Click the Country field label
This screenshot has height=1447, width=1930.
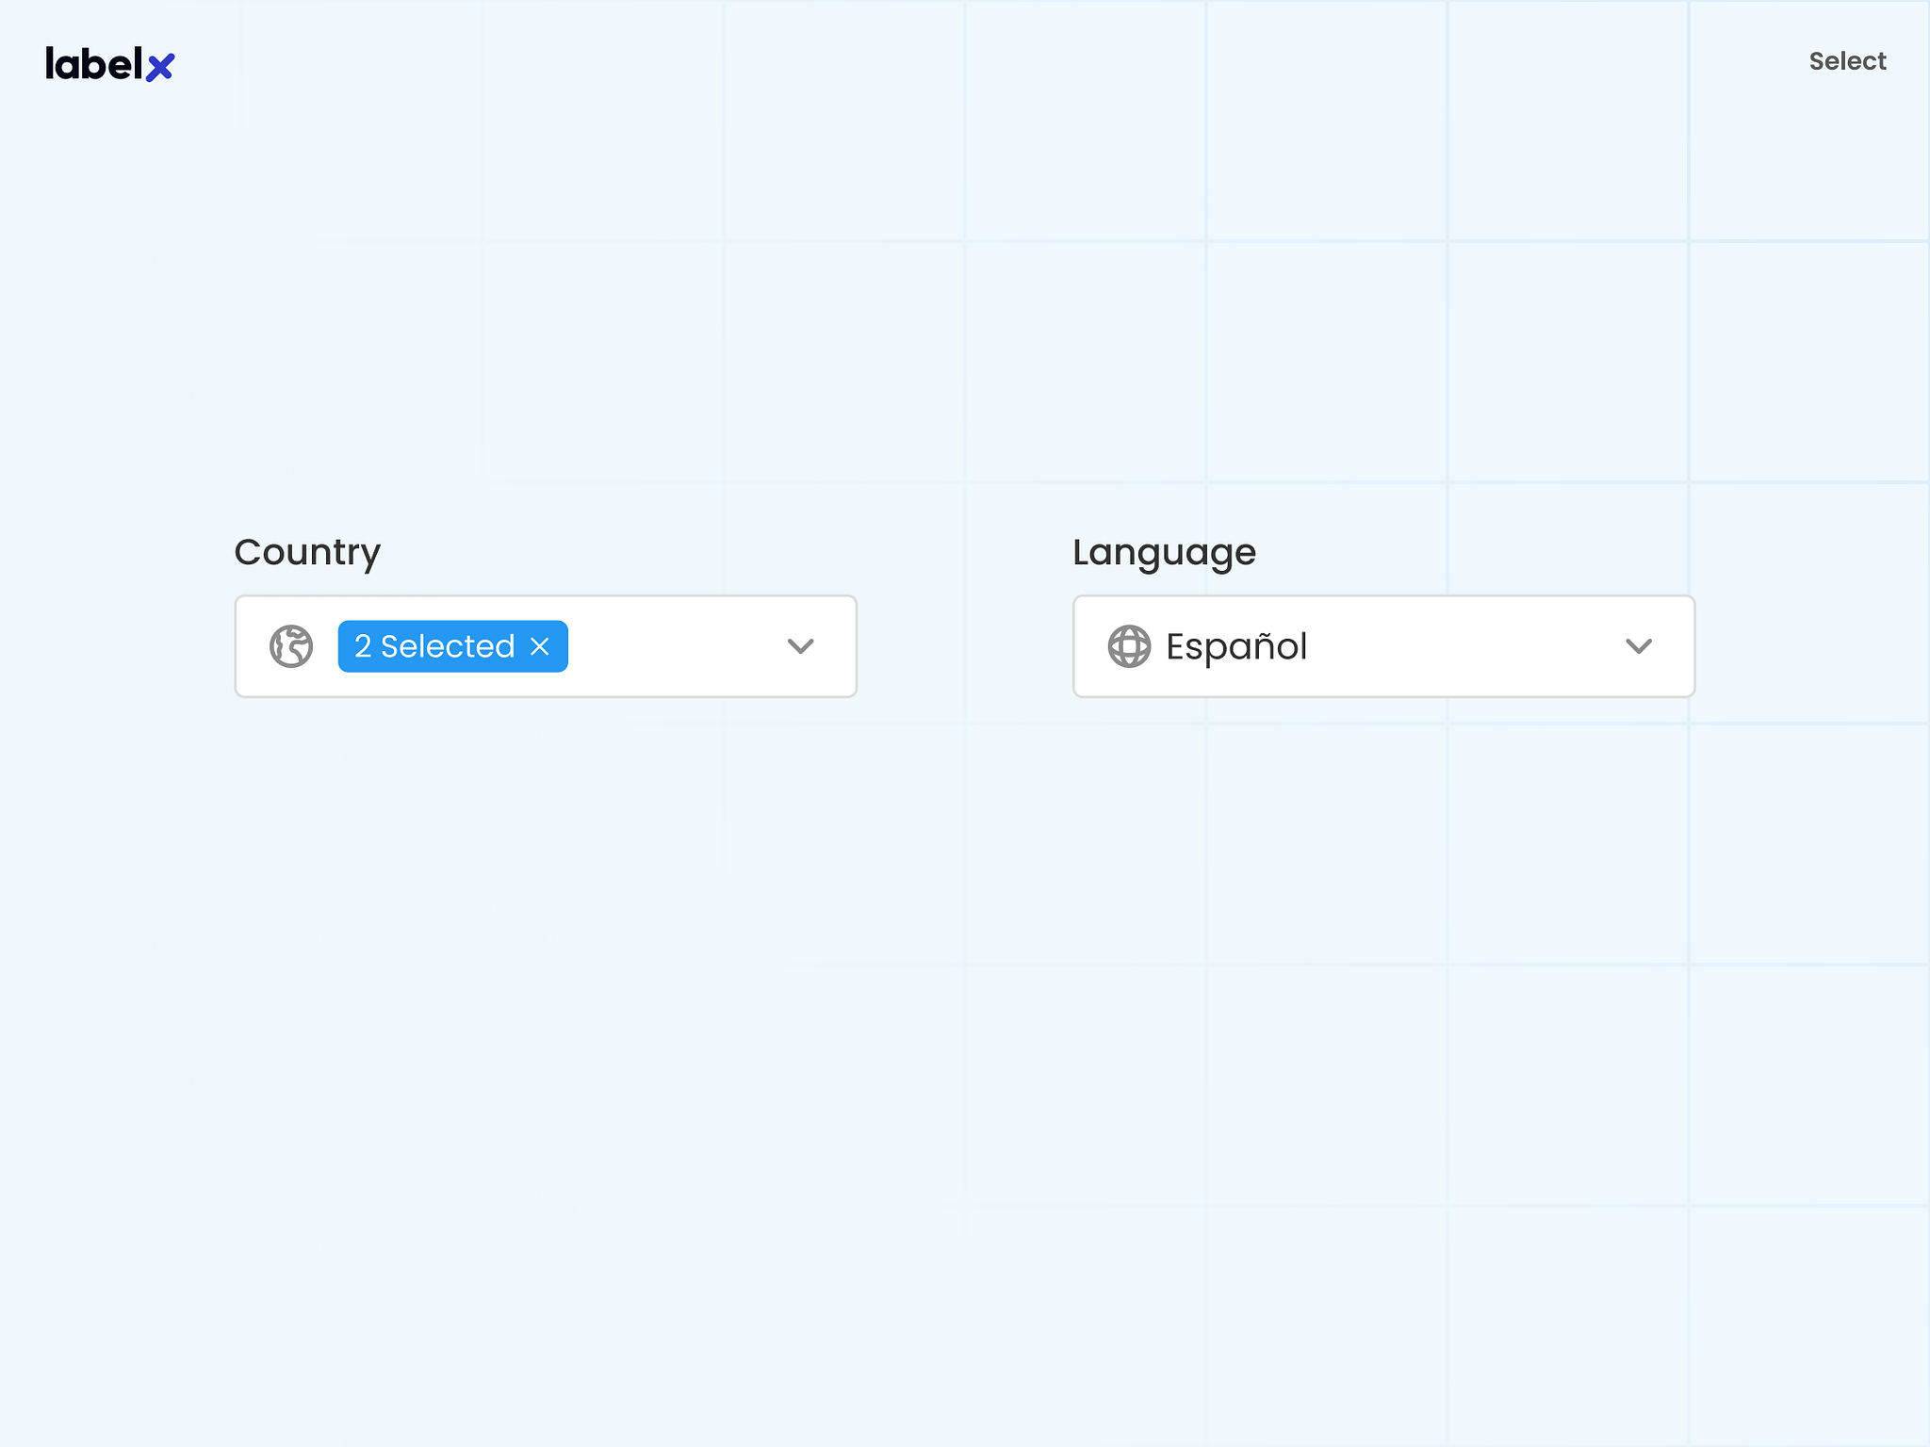coord(307,552)
